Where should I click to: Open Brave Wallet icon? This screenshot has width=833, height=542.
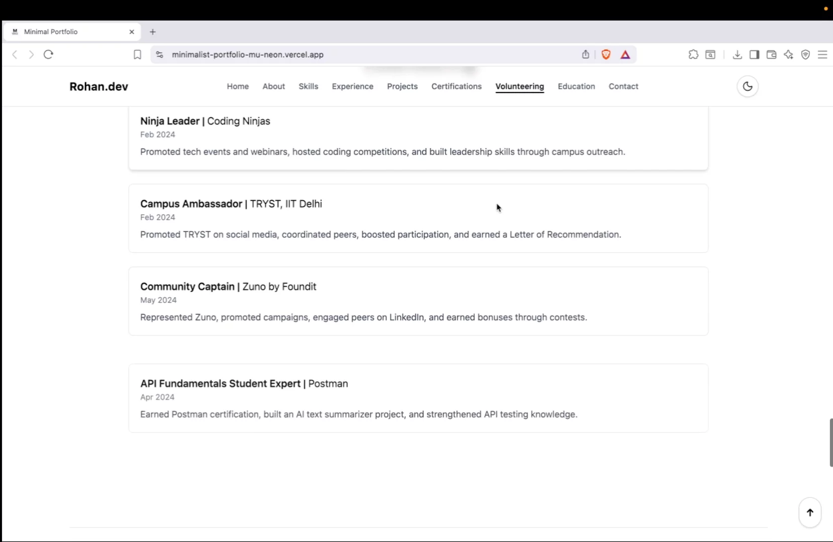click(771, 55)
